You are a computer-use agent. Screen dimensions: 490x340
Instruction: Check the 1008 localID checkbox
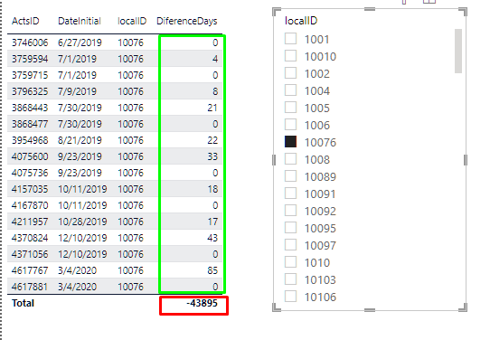click(290, 159)
